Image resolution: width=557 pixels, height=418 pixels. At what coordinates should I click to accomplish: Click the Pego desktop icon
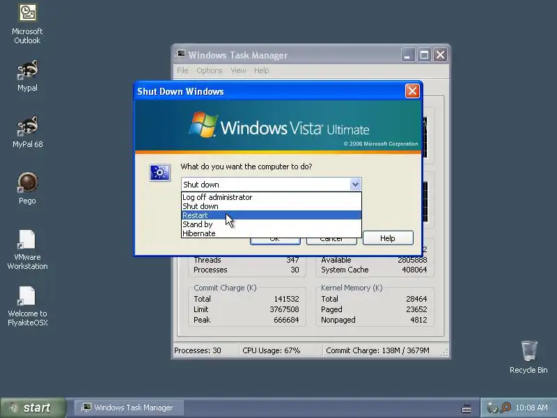[27, 188]
